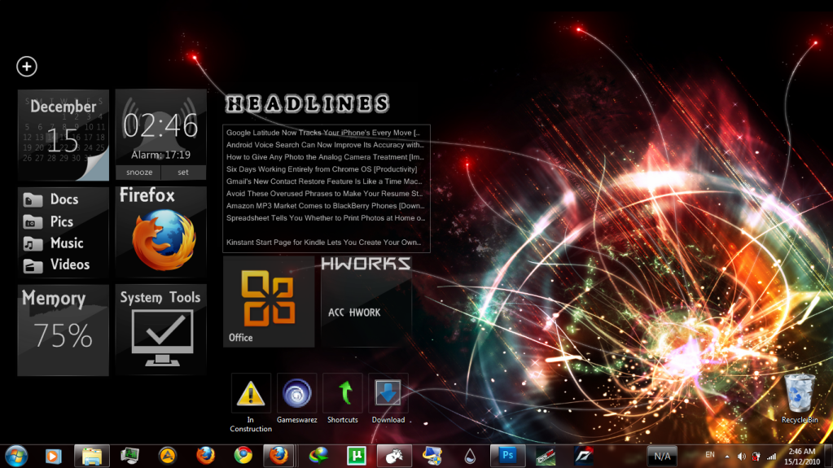Viewport: 833px width, 468px height.
Task: Open the Recycle Bin
Action: coord(799,396)
